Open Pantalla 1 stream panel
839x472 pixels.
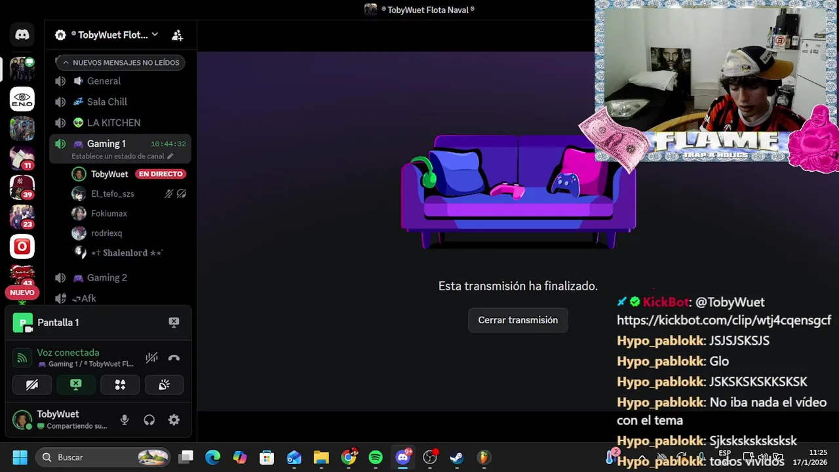pos(58,322)
